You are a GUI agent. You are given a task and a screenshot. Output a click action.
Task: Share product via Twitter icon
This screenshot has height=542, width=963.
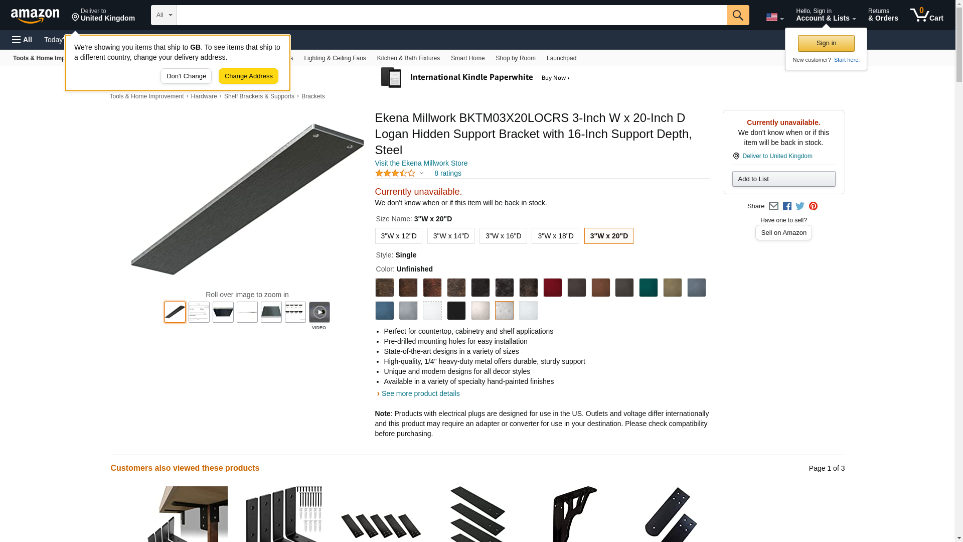pyautogui.click(x=799, y=206)
